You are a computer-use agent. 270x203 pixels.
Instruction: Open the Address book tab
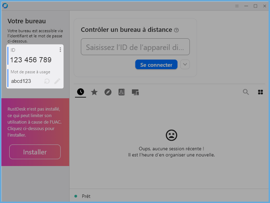coord(122,92)
